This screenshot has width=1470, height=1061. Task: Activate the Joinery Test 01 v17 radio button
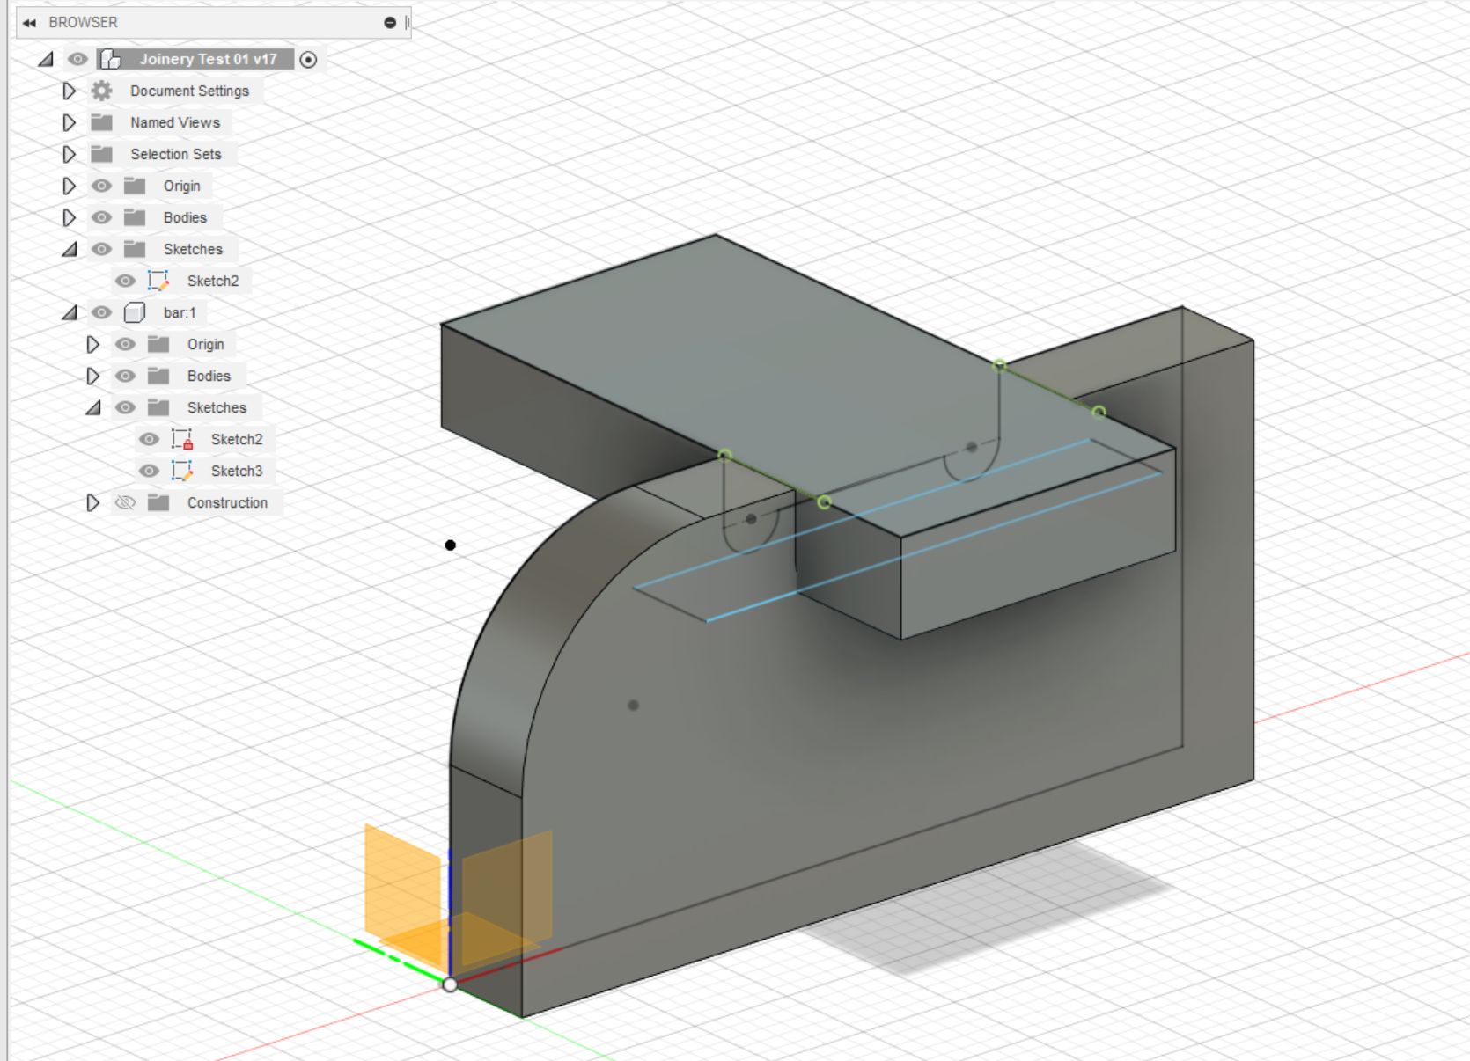[308, 60]
